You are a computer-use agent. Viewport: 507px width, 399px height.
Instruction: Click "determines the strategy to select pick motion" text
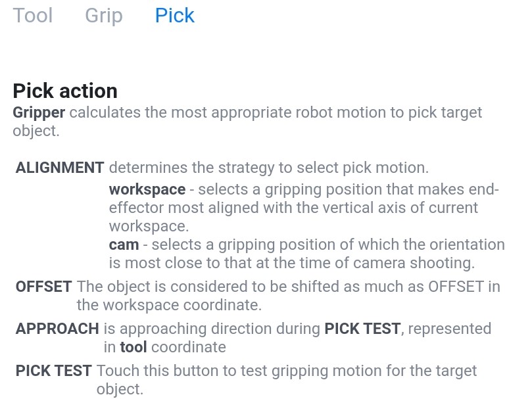(269, 168)
